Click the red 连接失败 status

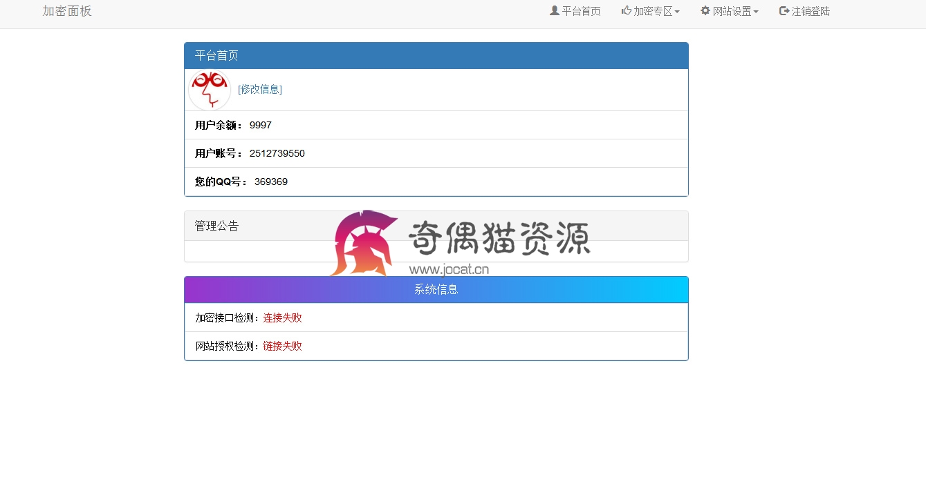pyautogui.click(x=283, y=318)
